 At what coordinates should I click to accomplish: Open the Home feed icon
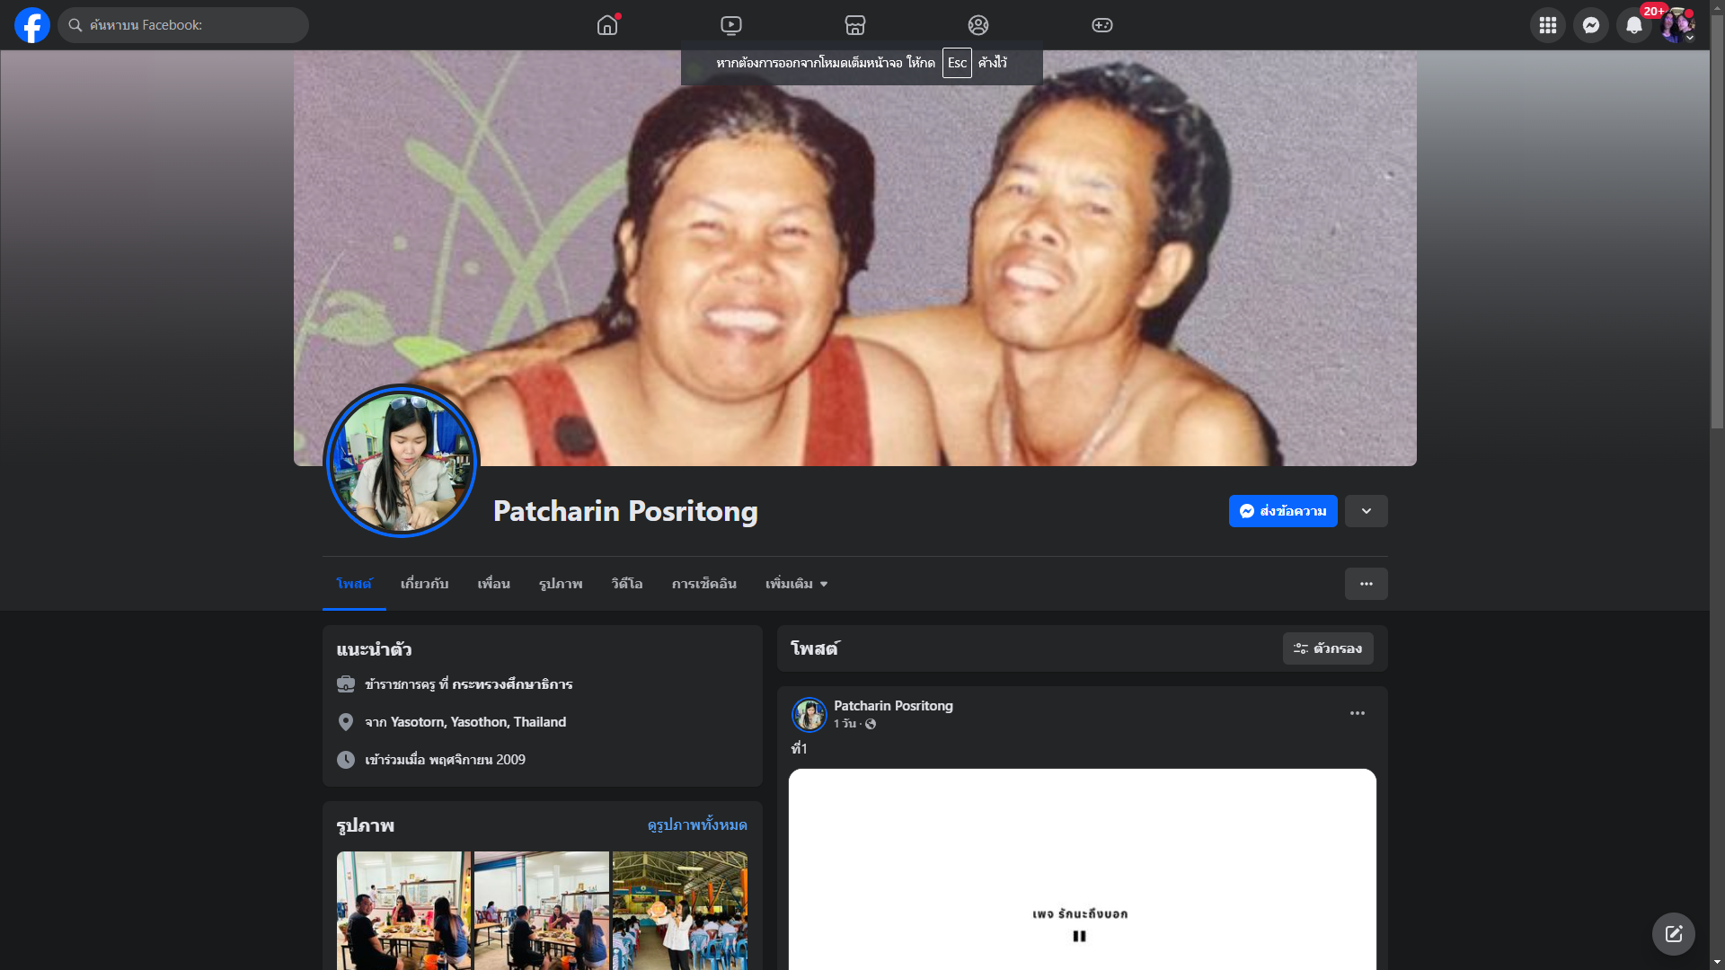point(607,25)
